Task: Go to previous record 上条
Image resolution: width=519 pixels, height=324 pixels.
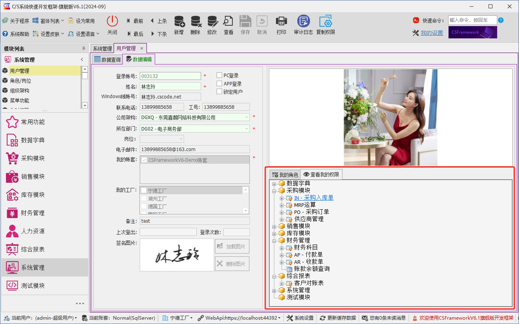Action: point(158,21)
